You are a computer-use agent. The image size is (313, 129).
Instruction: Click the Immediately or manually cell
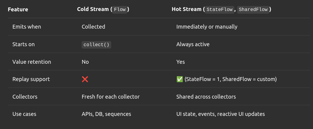[x=207, y=27]
